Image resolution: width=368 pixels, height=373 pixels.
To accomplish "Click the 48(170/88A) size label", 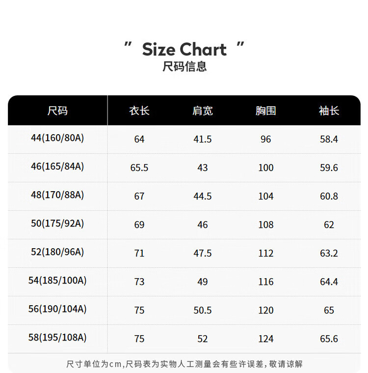I will tap(57, 195).
